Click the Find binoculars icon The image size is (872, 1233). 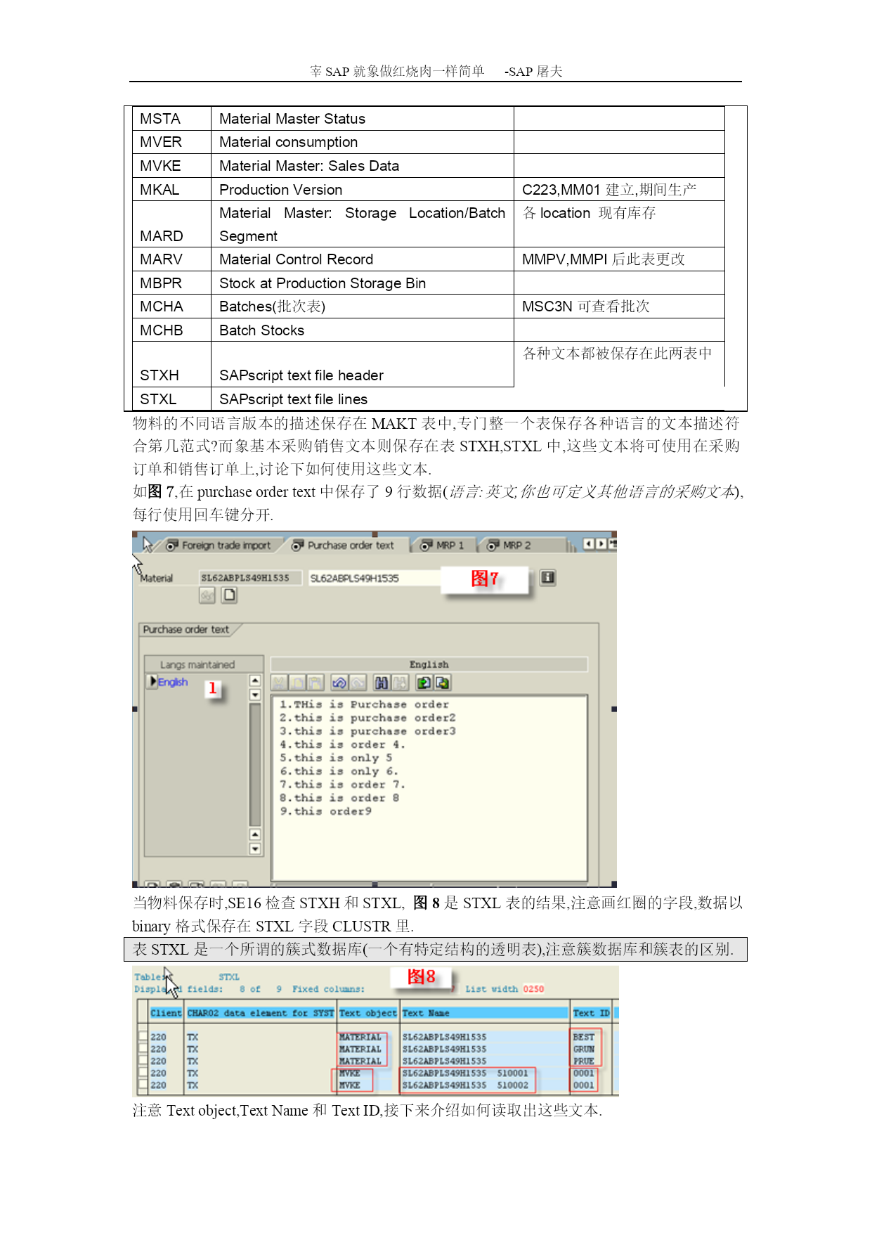(x=382, y=683)
